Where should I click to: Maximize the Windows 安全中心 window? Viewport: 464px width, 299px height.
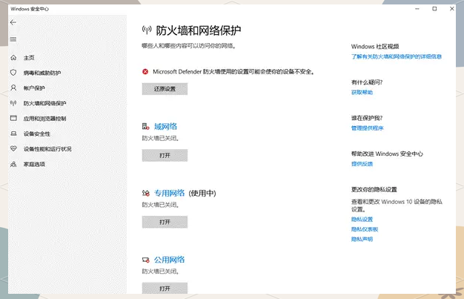pos(434,9)
